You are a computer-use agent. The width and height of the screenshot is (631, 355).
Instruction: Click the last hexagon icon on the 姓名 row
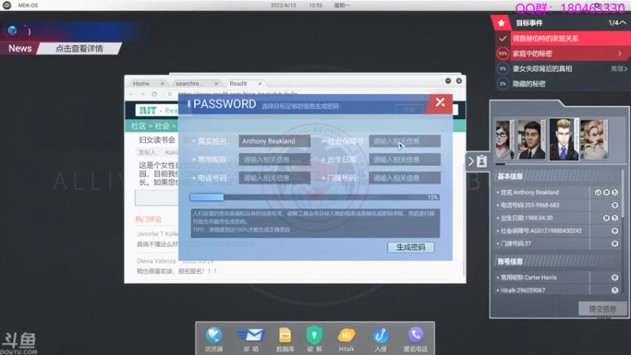pos(615,192)
